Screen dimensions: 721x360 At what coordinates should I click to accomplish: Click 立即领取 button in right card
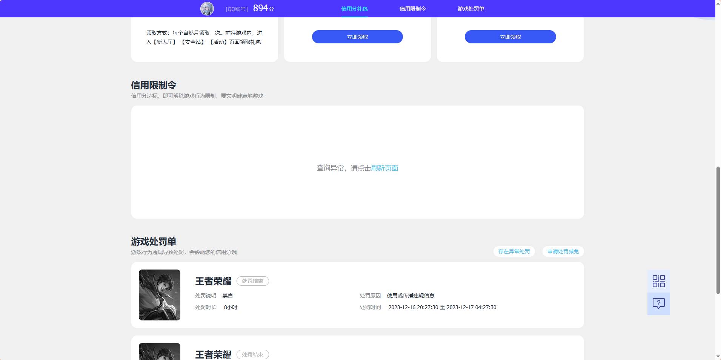pos(510,37)
